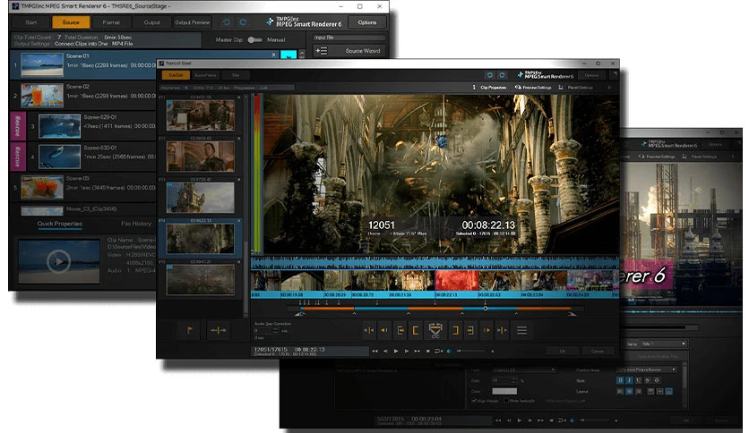
Task: Click OK in the Cut Edit window
Action: tap(563, 351)
